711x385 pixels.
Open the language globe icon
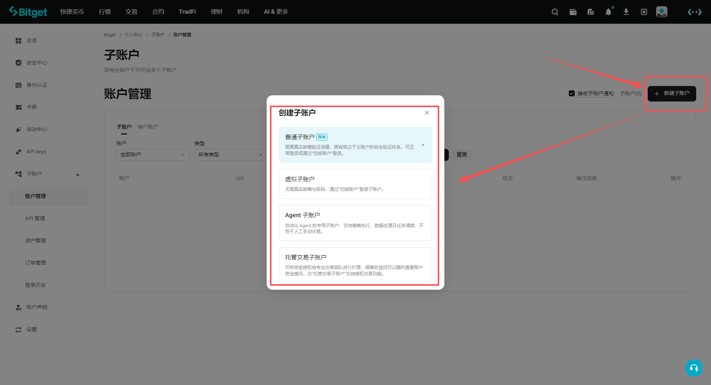click(644, 12)
